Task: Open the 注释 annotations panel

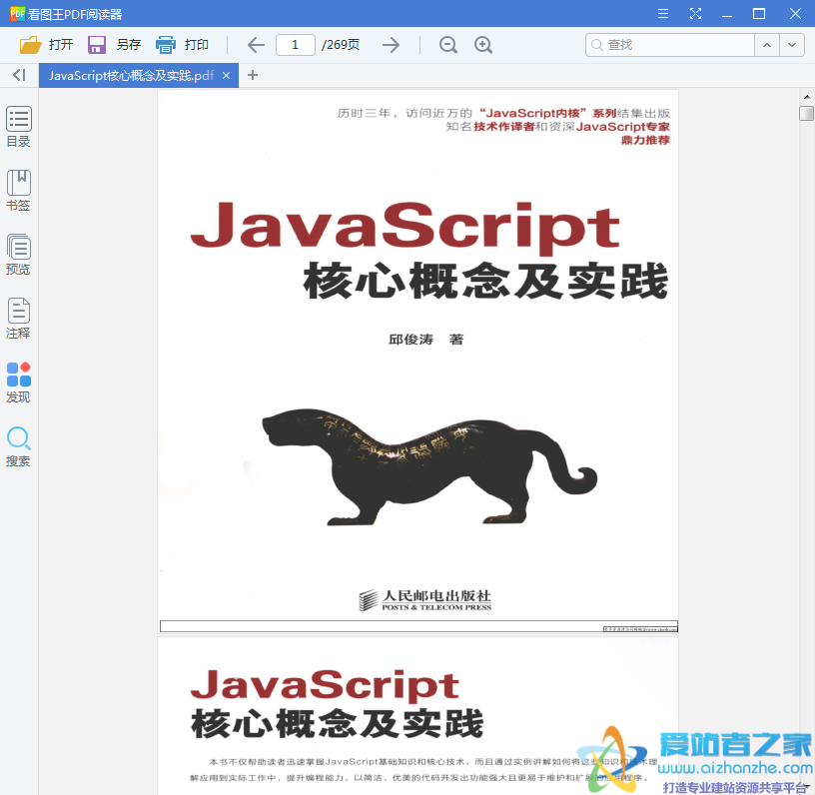Action: tap(18, 319)
